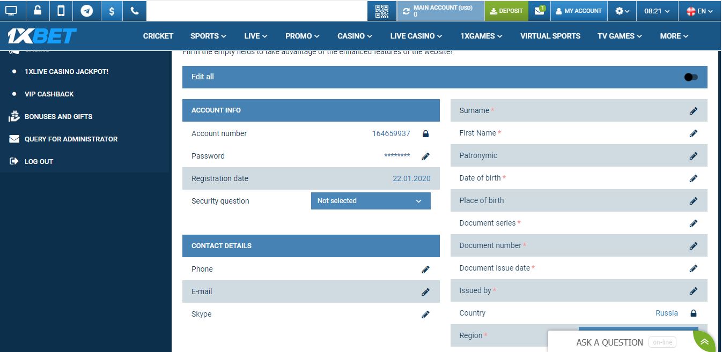The height and width of the screenshot is (352, 722).
Task: Expand the PROMO menu
Action: coord(303,36)
